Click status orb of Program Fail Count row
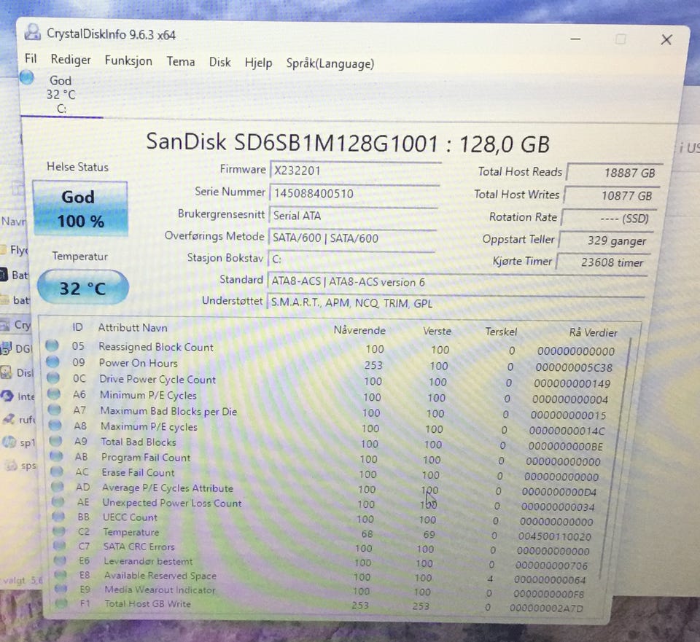 56,455
